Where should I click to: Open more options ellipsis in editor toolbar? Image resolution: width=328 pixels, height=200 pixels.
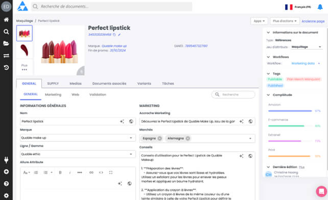pos(80,172)
